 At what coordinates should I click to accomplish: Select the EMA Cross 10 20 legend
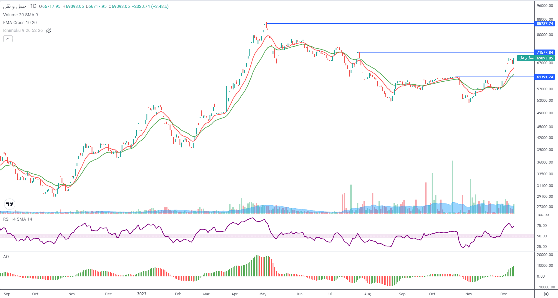coord(20,23)
